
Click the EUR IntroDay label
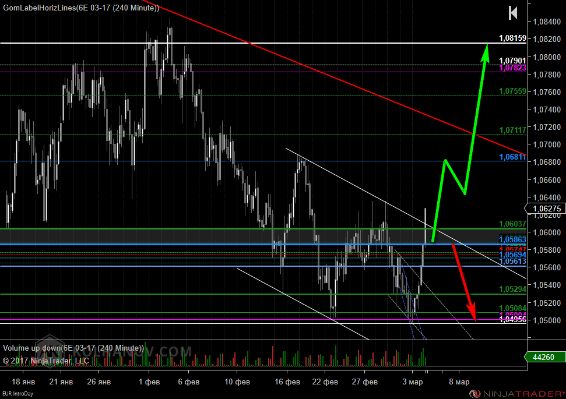point(17,394)
